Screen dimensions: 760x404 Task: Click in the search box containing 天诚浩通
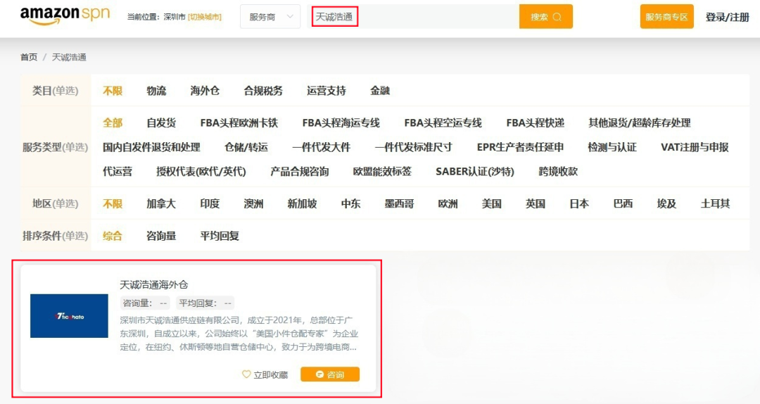tap(413, 17)
